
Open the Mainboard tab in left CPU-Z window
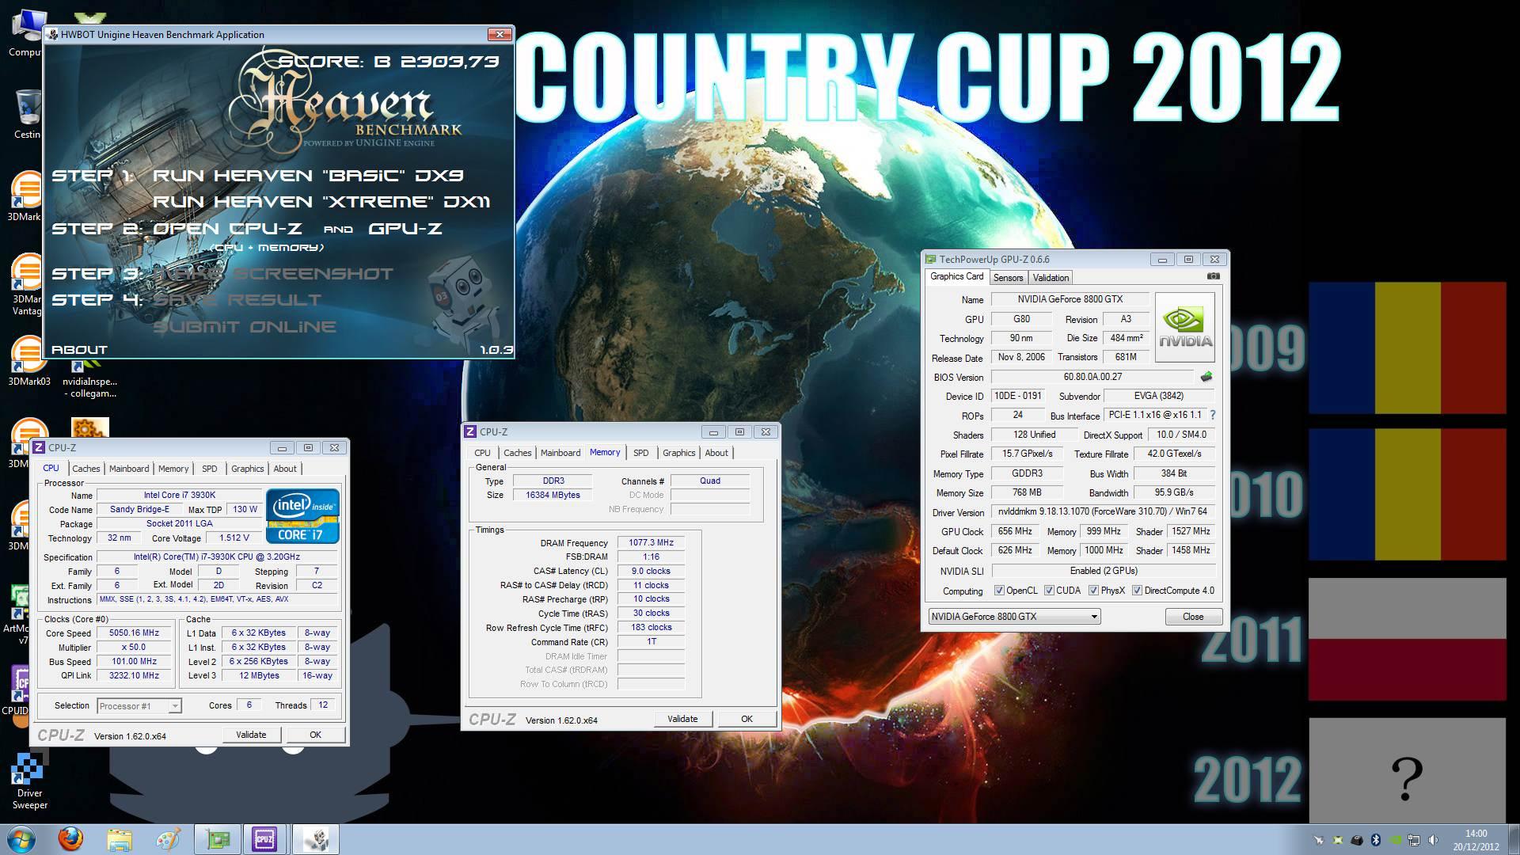tap(129, 469)
